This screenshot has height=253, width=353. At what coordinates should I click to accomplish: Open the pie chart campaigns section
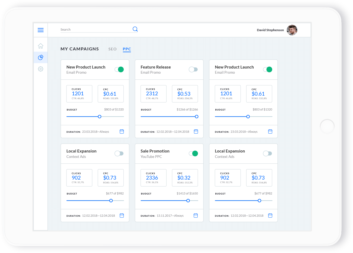40,57
